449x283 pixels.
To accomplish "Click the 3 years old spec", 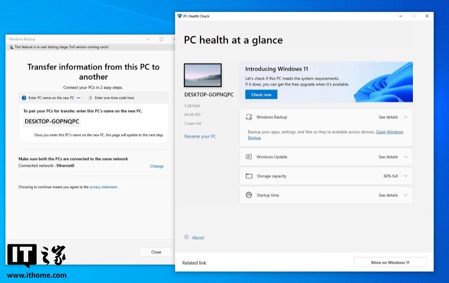I will [193, 123].
